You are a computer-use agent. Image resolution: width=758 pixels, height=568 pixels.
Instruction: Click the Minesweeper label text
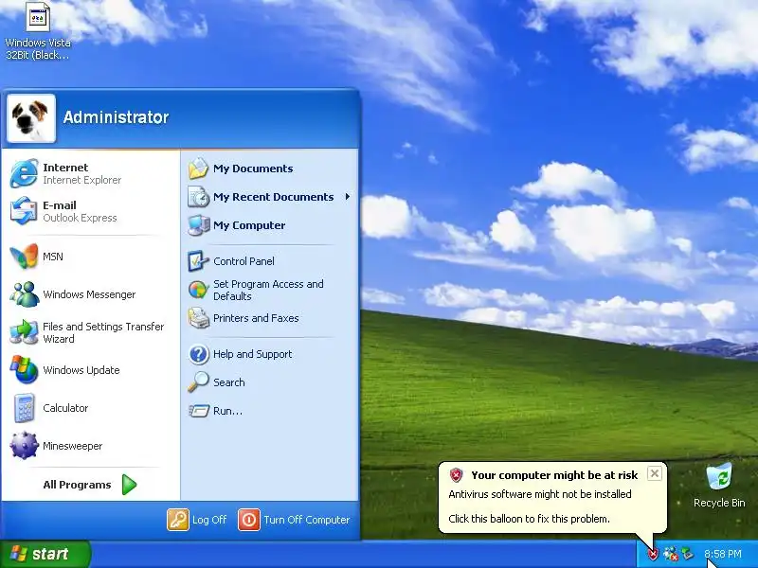point(73,446)
